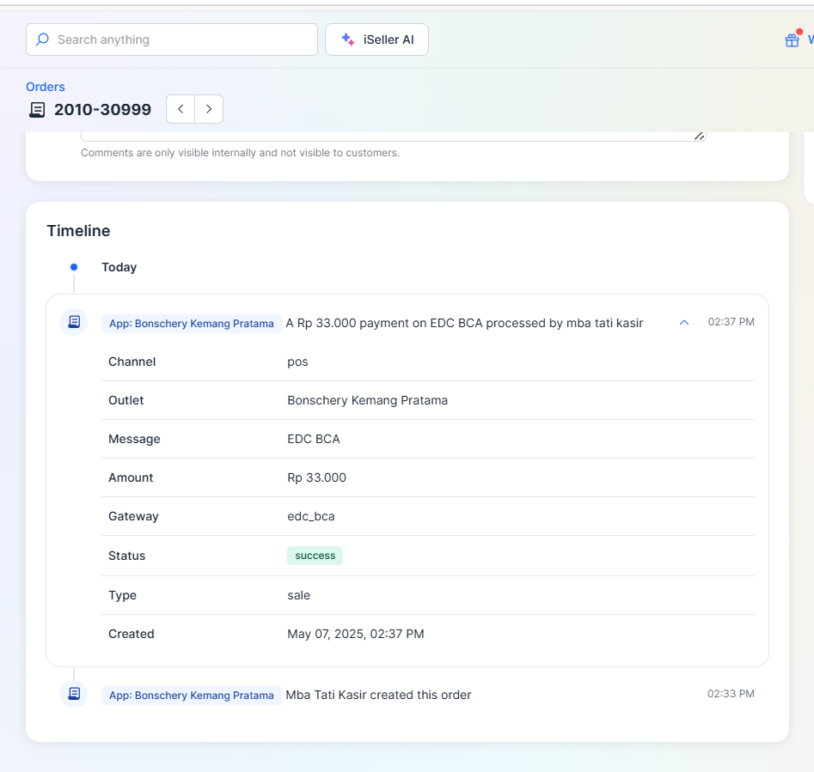
Task: Go to next order with right chevron
Action: (209, 109)
